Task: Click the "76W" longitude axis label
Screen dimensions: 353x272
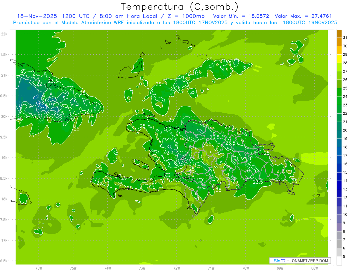Action: coord(39,268)
